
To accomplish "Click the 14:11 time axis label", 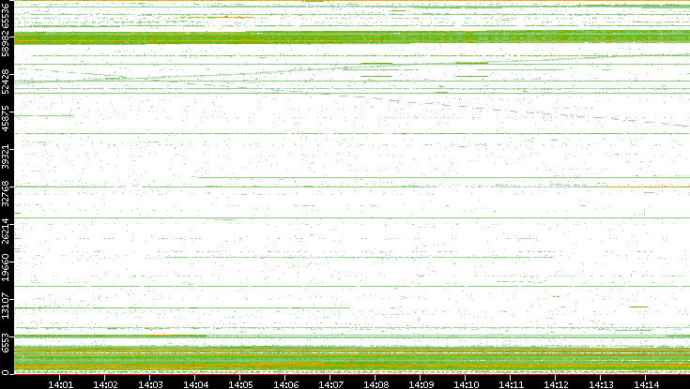I will (x=511, y=384).
